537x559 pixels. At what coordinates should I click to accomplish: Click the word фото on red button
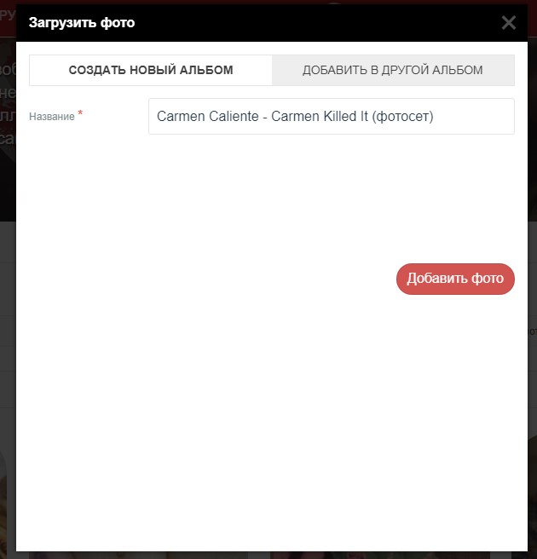(488, 279)
